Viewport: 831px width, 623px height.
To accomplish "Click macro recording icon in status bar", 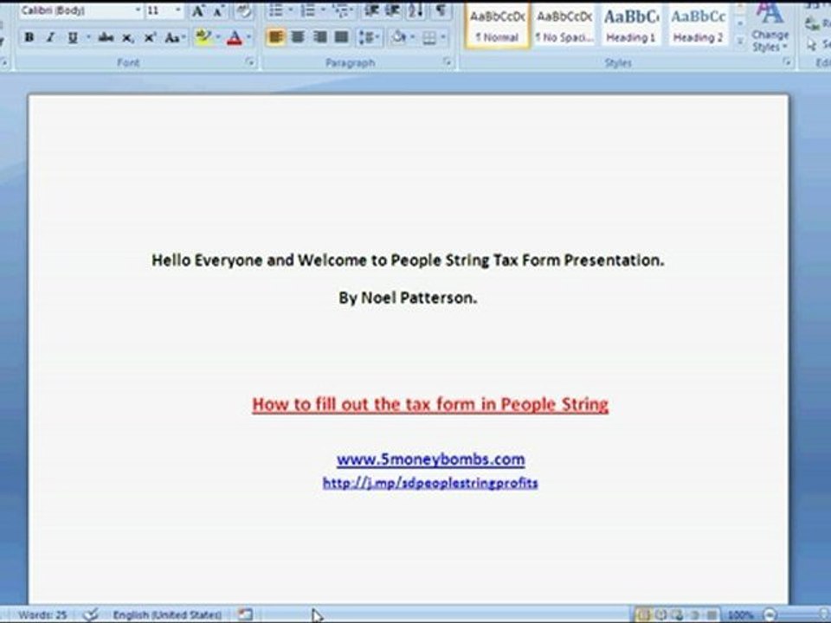I will [244, 614].
